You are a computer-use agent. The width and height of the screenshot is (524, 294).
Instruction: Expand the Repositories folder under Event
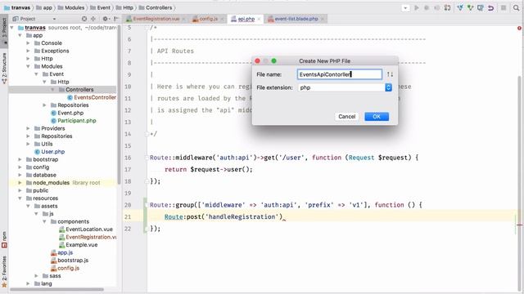point(44,105)
